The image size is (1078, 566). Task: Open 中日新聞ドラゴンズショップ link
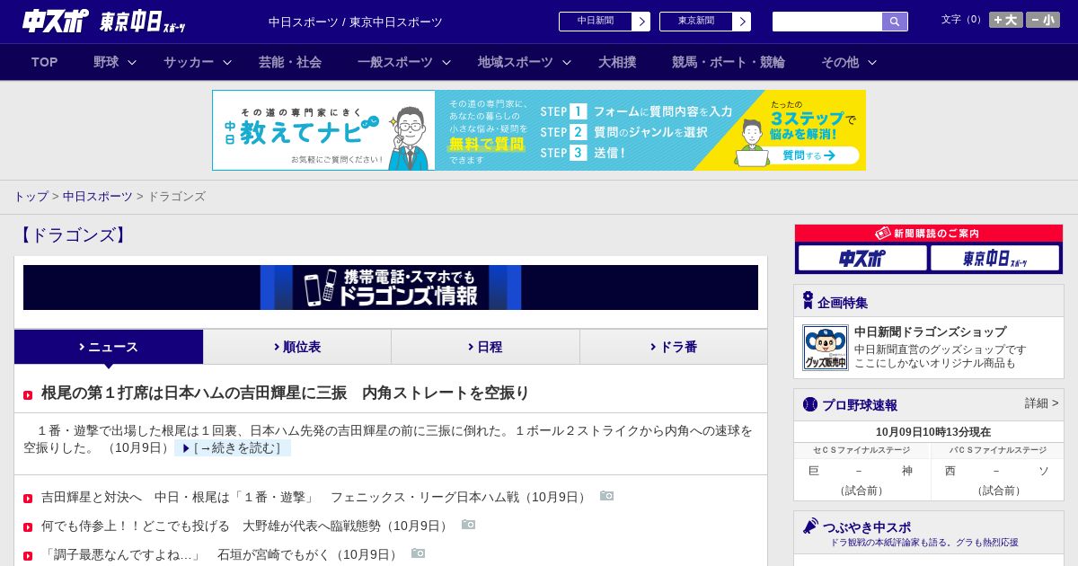[930, 332]
